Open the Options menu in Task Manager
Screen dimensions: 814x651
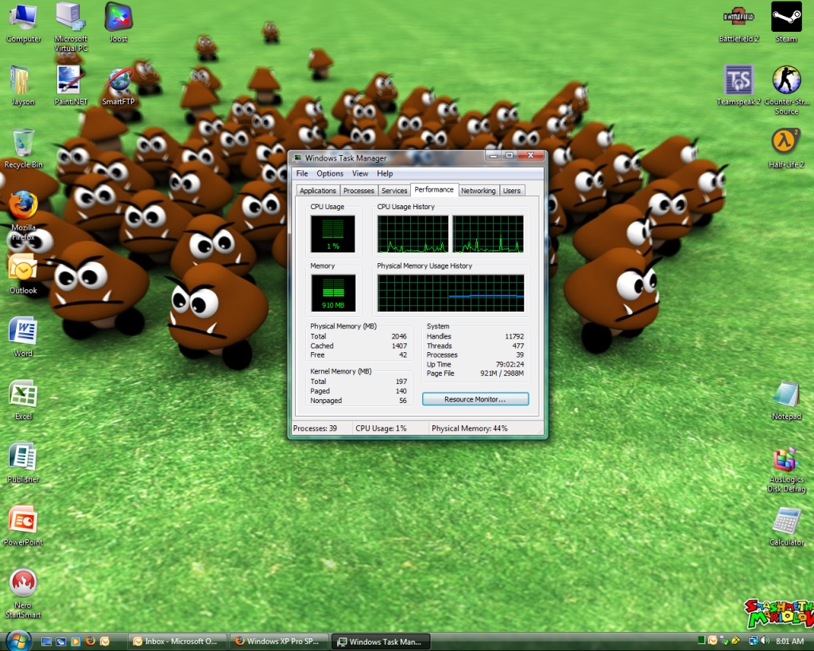tap(330, 173)
